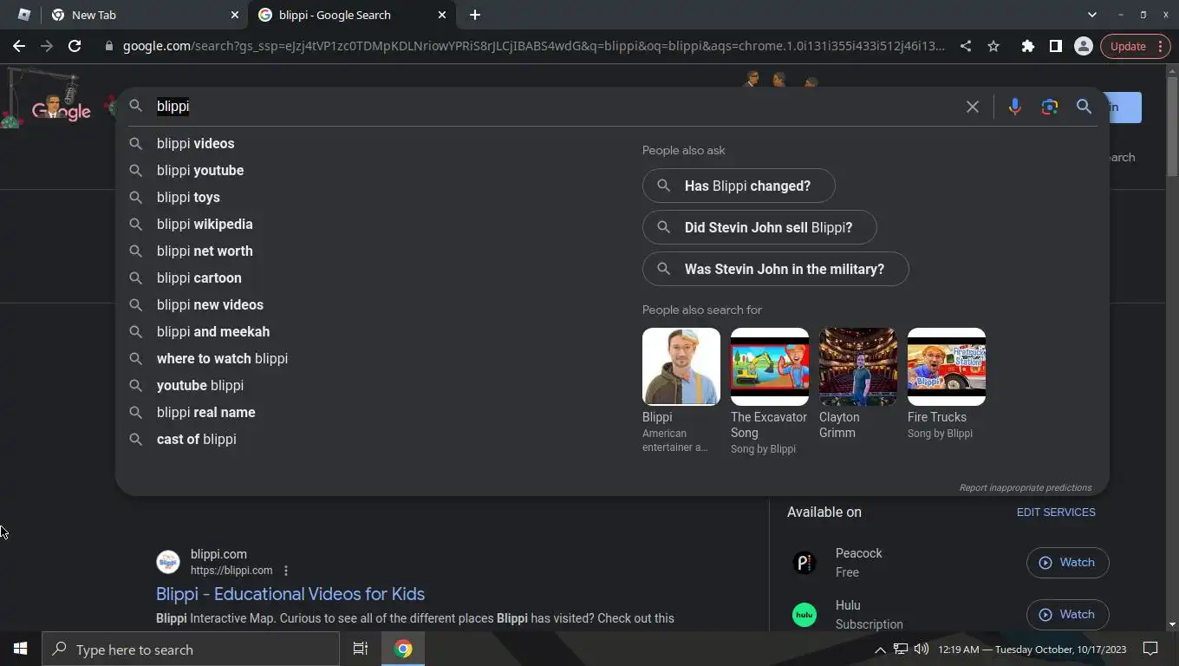
Task: Open Chrome extensions puzzle icon
Action: click(1028, 46)
